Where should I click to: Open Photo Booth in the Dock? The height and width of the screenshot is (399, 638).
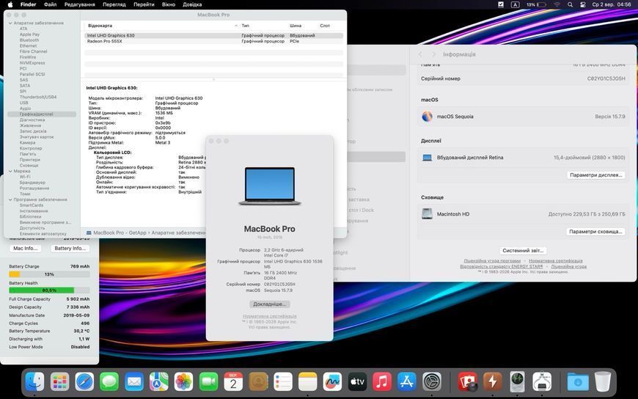[468, 381]
